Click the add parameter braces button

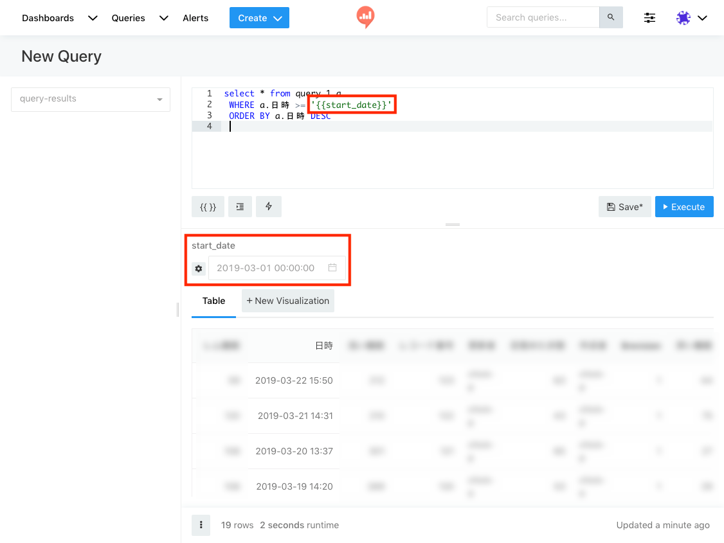tap(208, 207)
